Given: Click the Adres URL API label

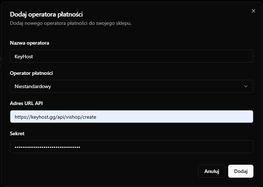Looking at the screenshot, I should [x=26, y=103].
